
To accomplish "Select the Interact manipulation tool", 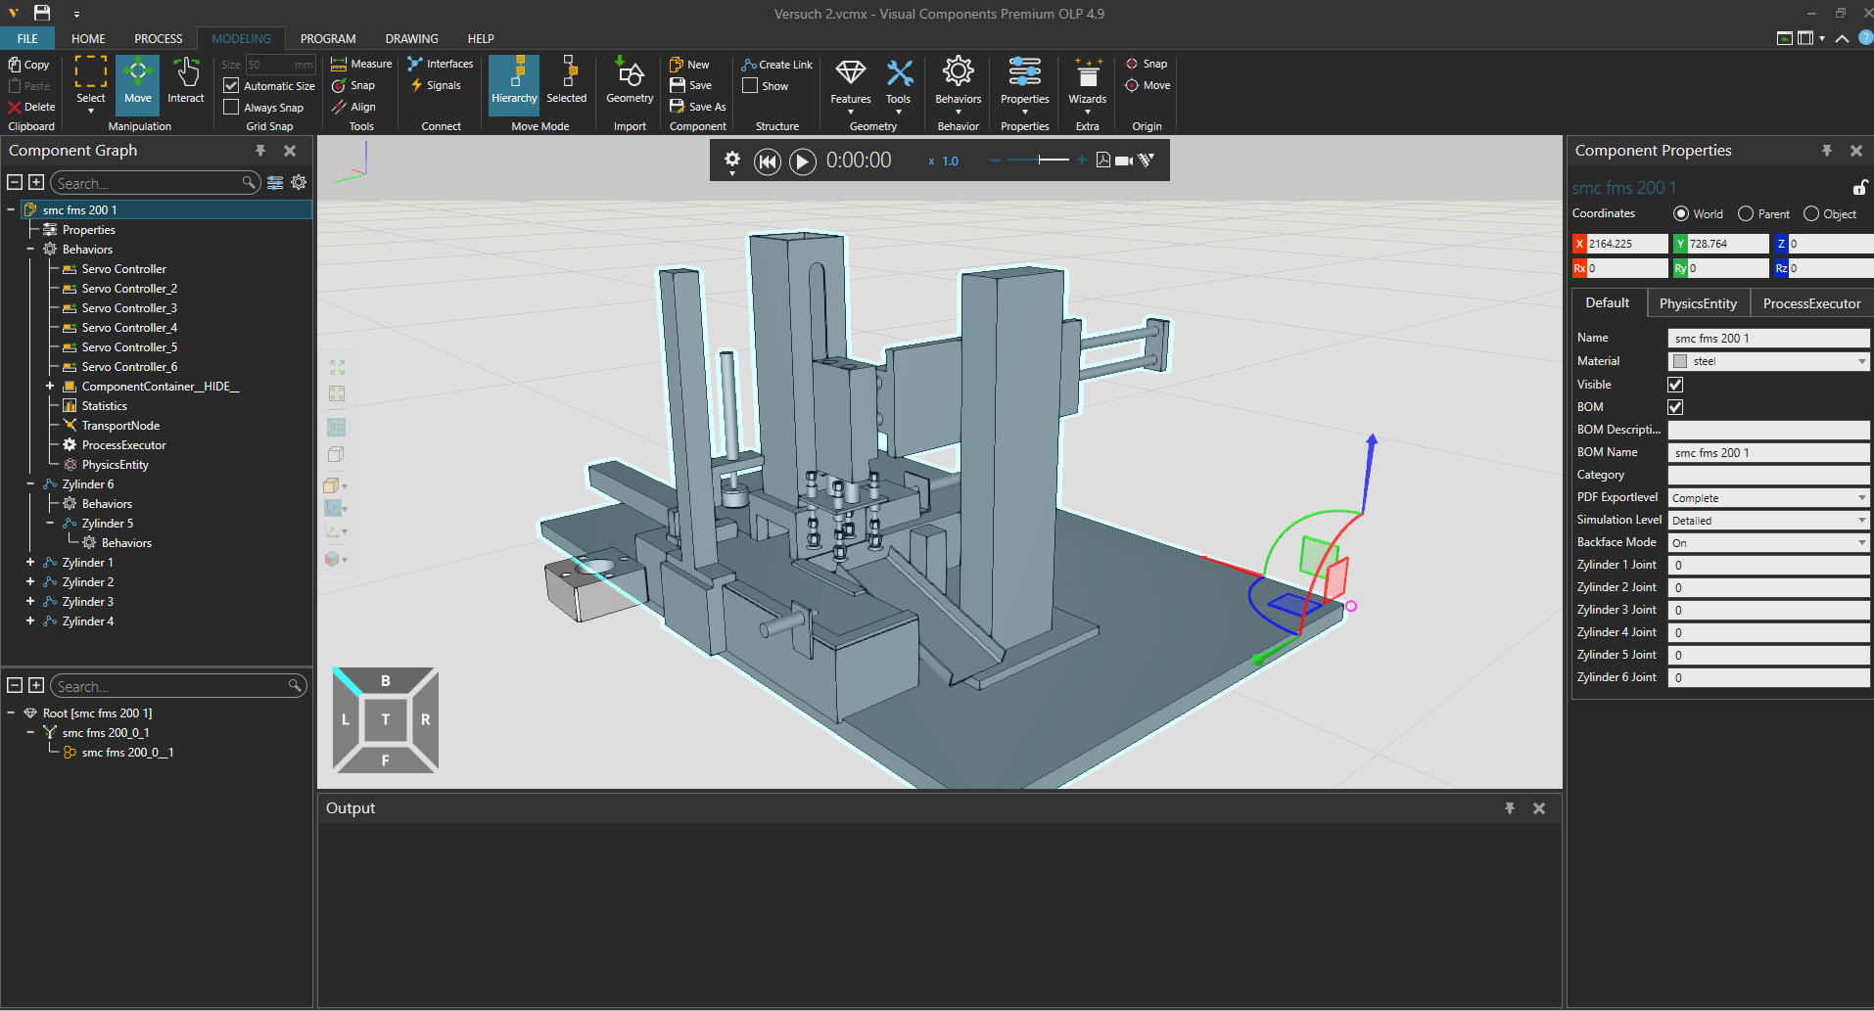I will (185, 80).
